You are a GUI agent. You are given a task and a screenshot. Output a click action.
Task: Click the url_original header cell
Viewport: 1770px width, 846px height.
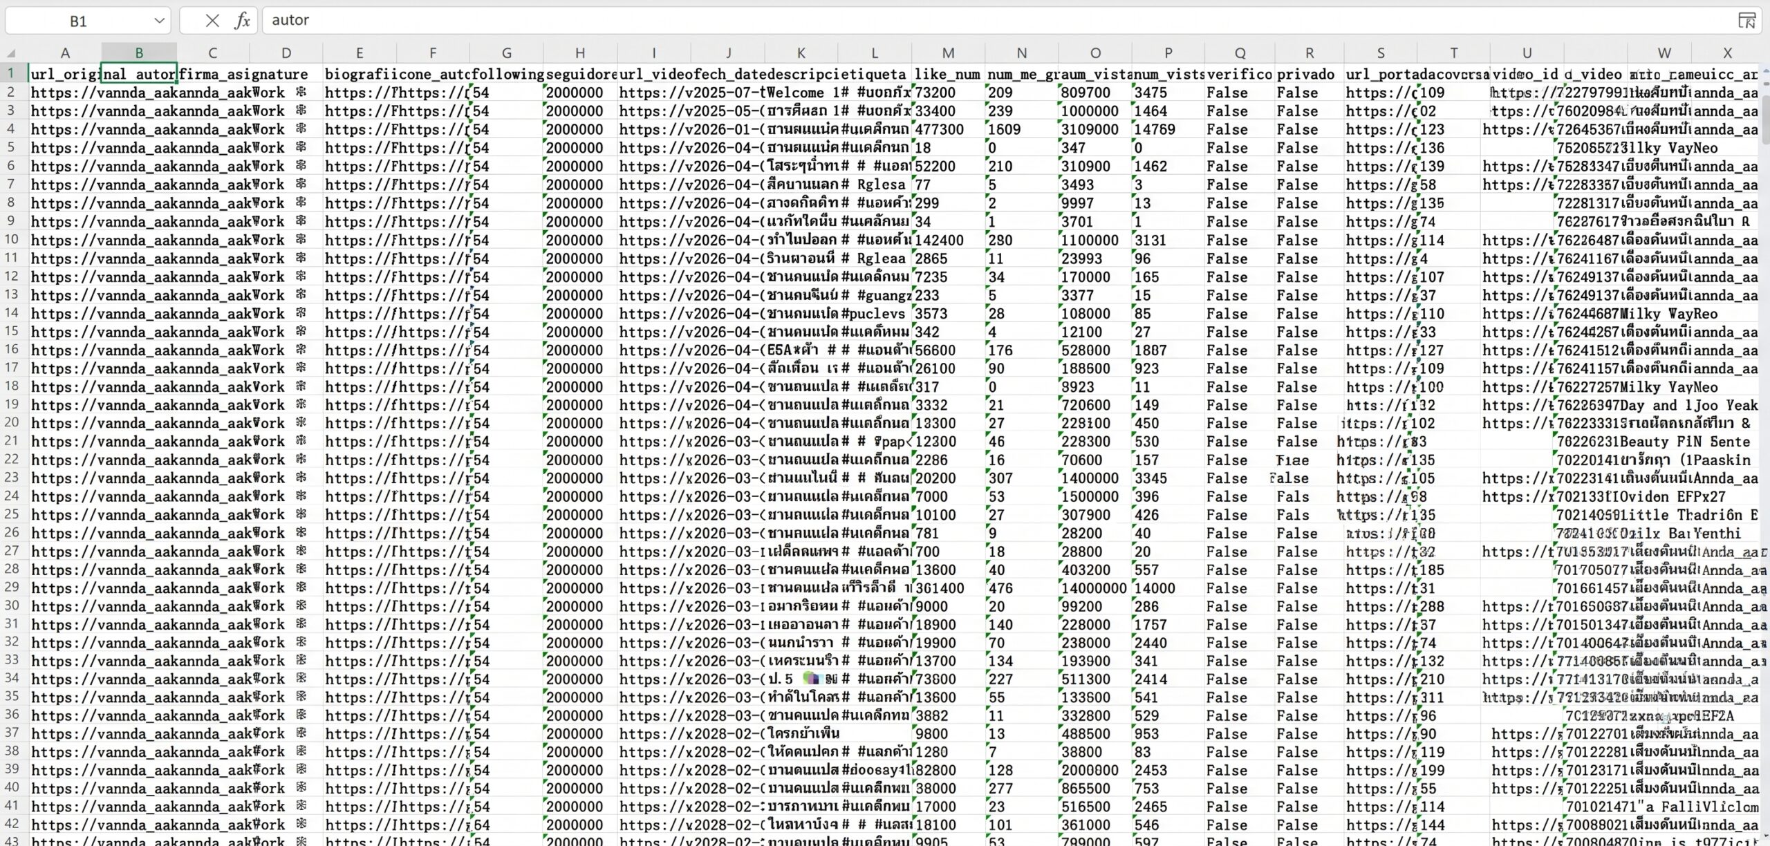click(65, 74)
